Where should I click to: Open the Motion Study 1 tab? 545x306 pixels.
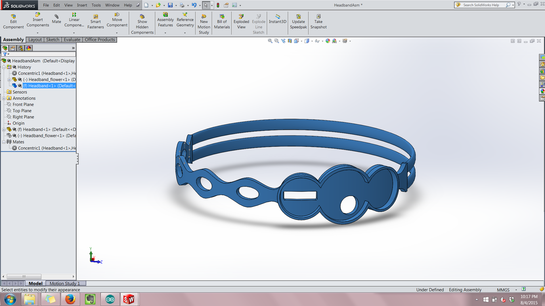click(65, 283)
